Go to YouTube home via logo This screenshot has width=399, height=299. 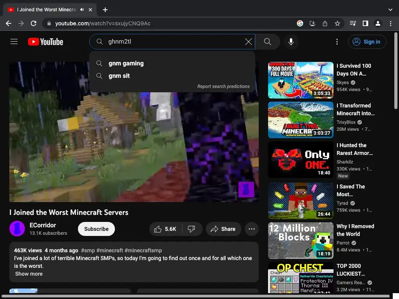46,42
